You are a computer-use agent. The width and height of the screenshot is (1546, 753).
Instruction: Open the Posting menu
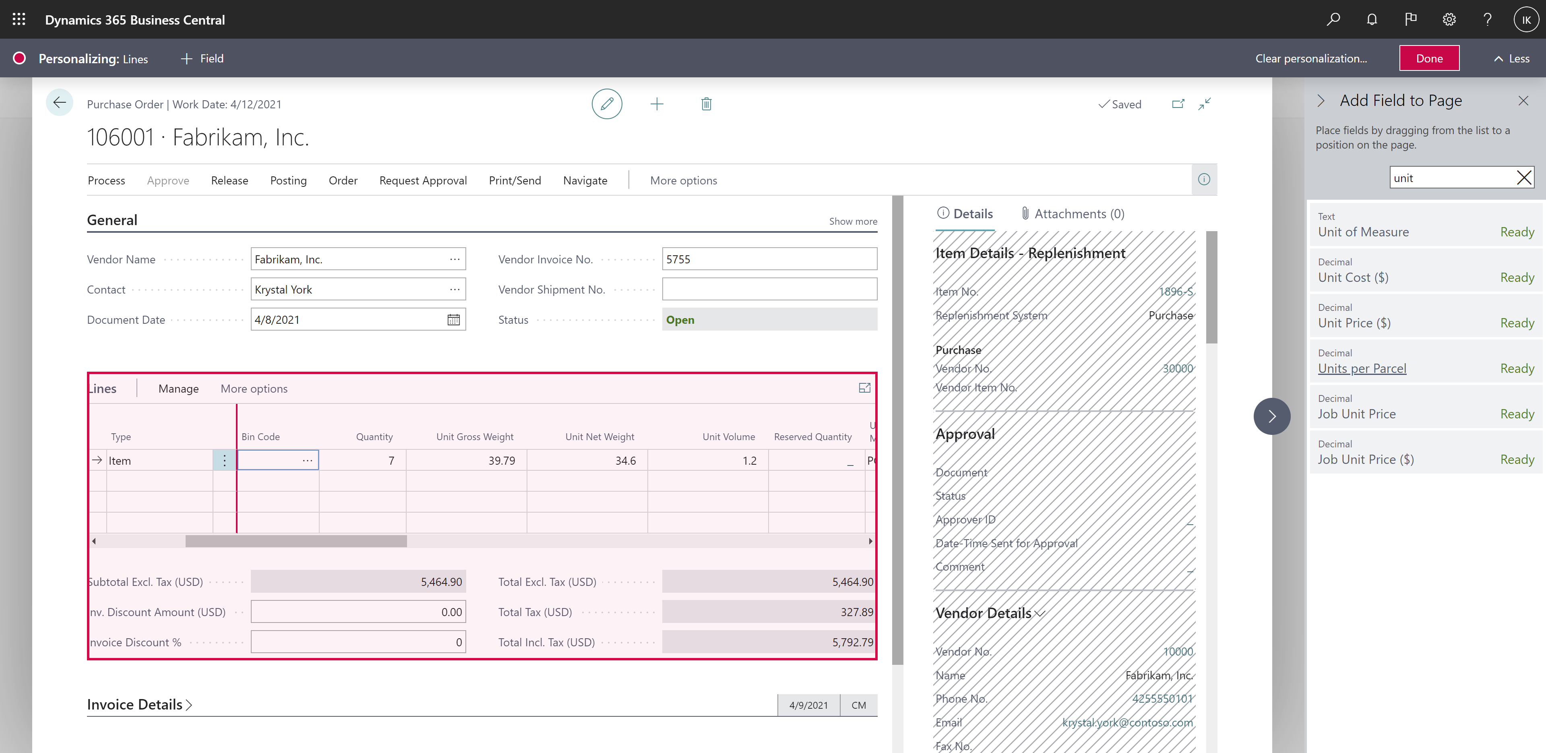point(288,180)
